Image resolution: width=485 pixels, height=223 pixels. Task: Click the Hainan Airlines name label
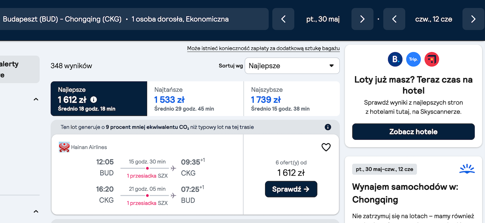click(x=89, y=147)
